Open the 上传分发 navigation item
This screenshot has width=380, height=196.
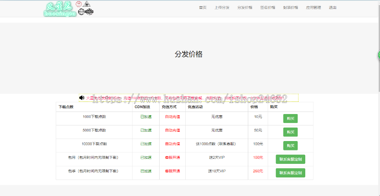coord(222,8)
